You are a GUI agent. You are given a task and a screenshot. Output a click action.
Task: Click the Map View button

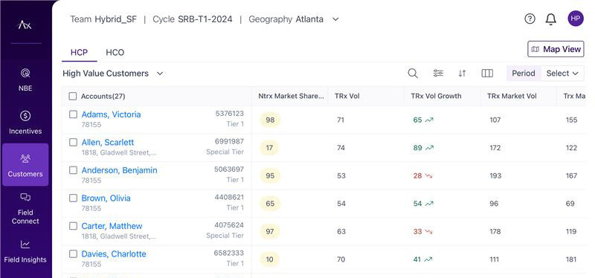[556, 49]
